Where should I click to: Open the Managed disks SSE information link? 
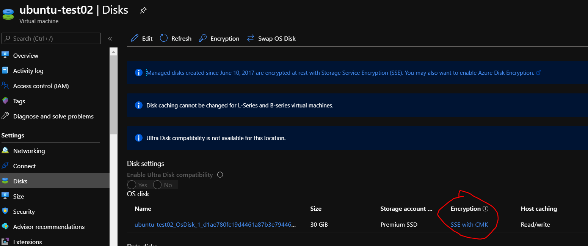pyautogui.click(x=340, y=73)
